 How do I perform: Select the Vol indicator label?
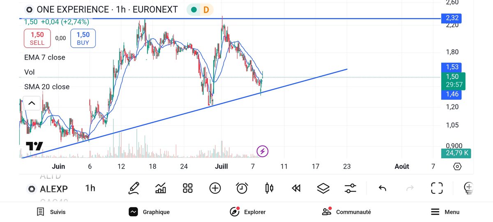[30, 72]
